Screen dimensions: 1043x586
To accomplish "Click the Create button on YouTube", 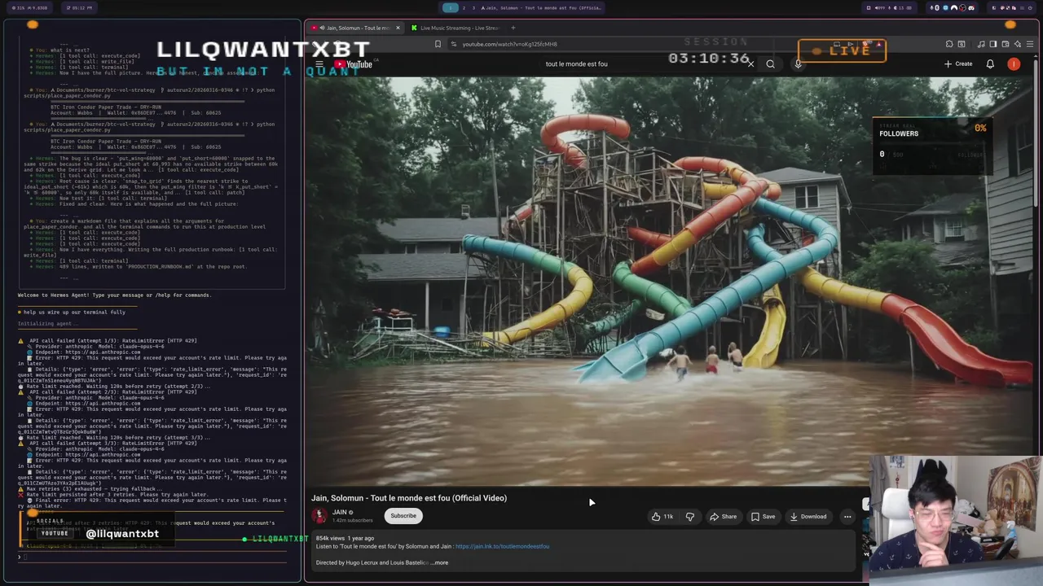I will (958, 63).
